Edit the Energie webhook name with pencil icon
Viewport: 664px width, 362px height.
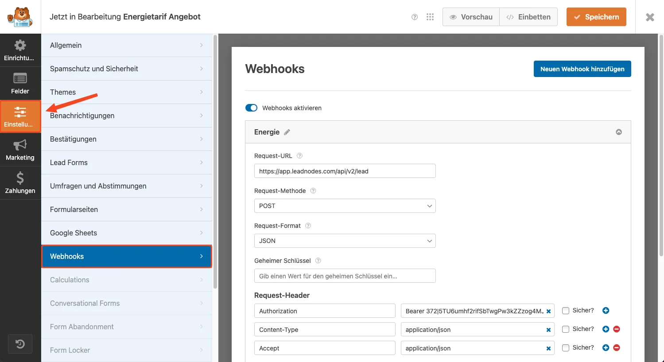pyautogui.click(x=287, y=132)
